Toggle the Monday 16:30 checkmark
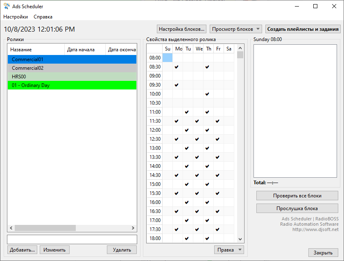Image resolution: width=344 pixels, height=261 pixels. (x=178, y=211)
